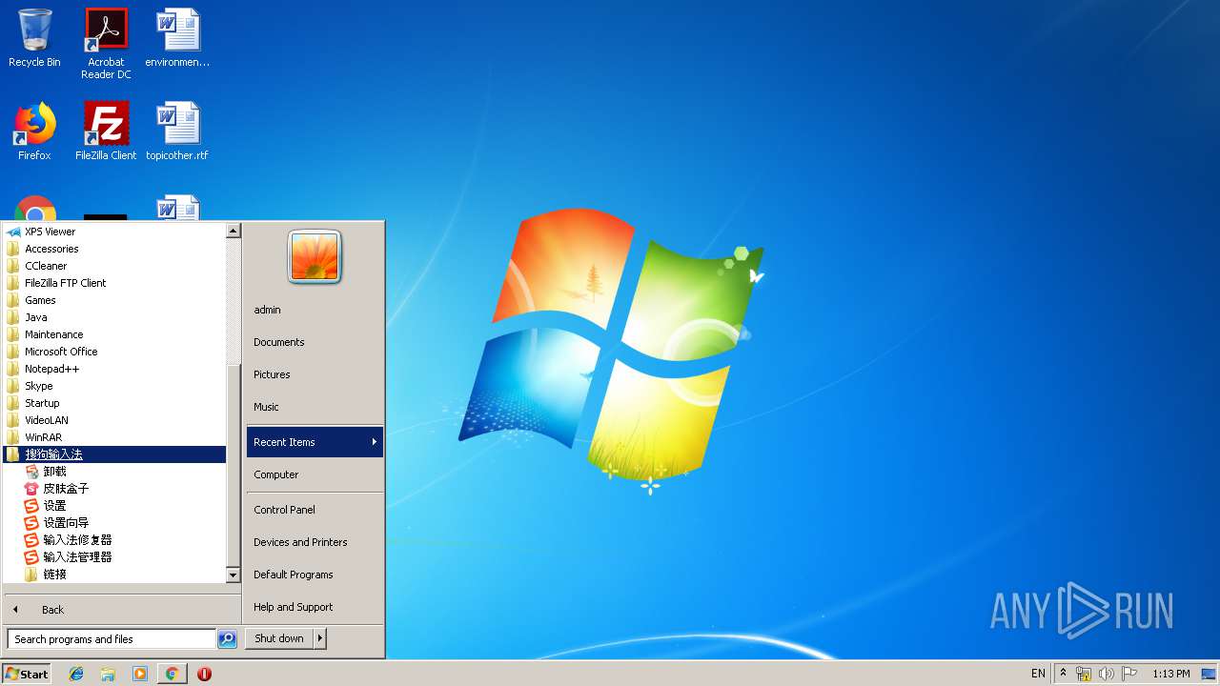This screenshot has height=686, width=1220.
Task: Launch 设置向导 setup wizard entry
Action: (x=114, y=523)
